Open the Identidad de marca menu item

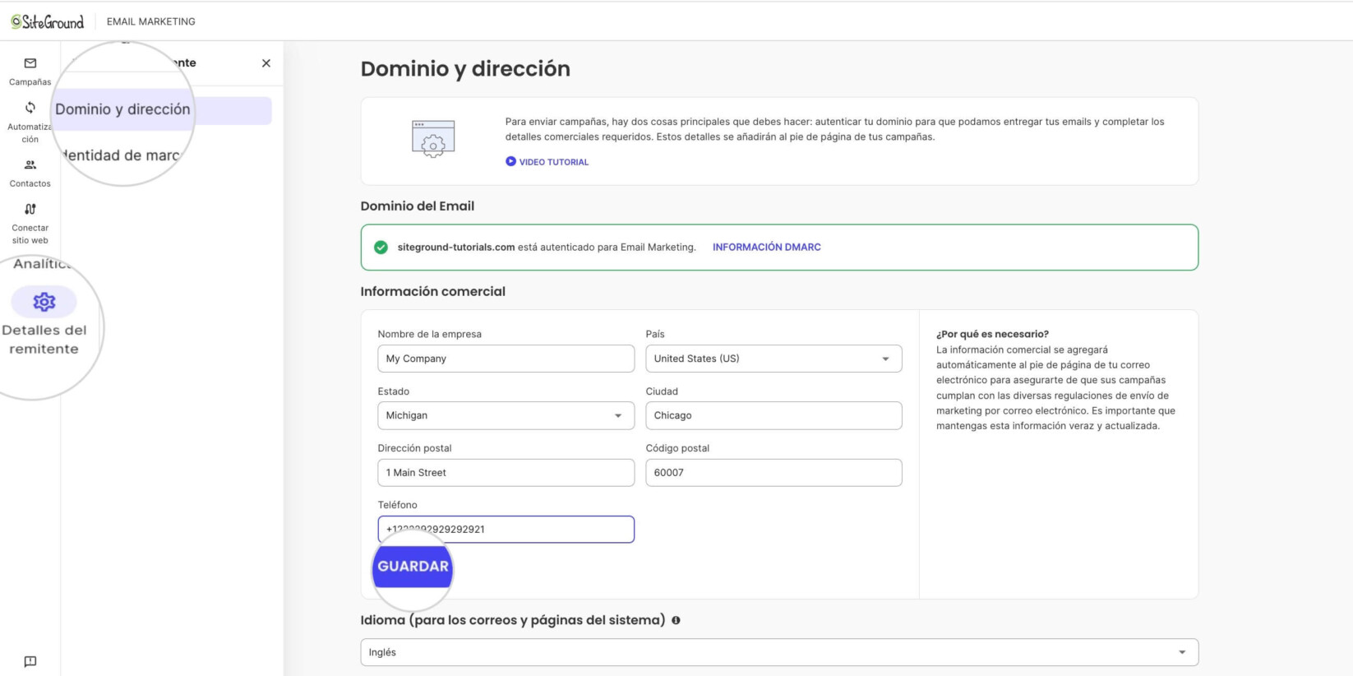click(122, 155)
